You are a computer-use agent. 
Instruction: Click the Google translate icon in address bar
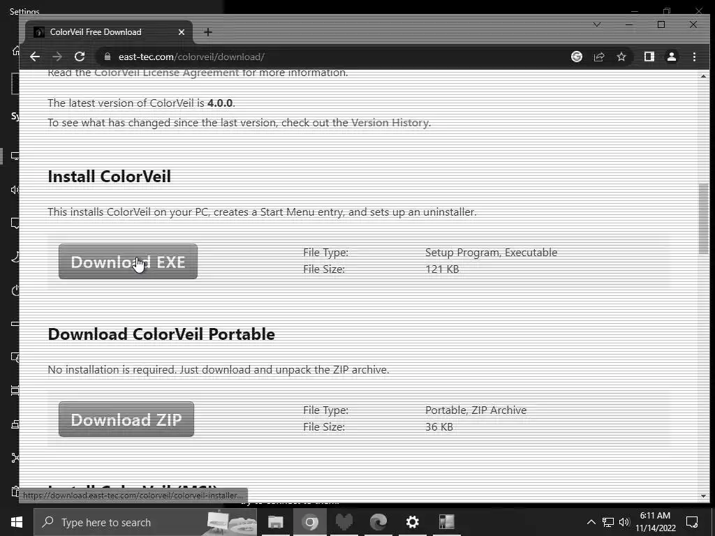point(577,57)
